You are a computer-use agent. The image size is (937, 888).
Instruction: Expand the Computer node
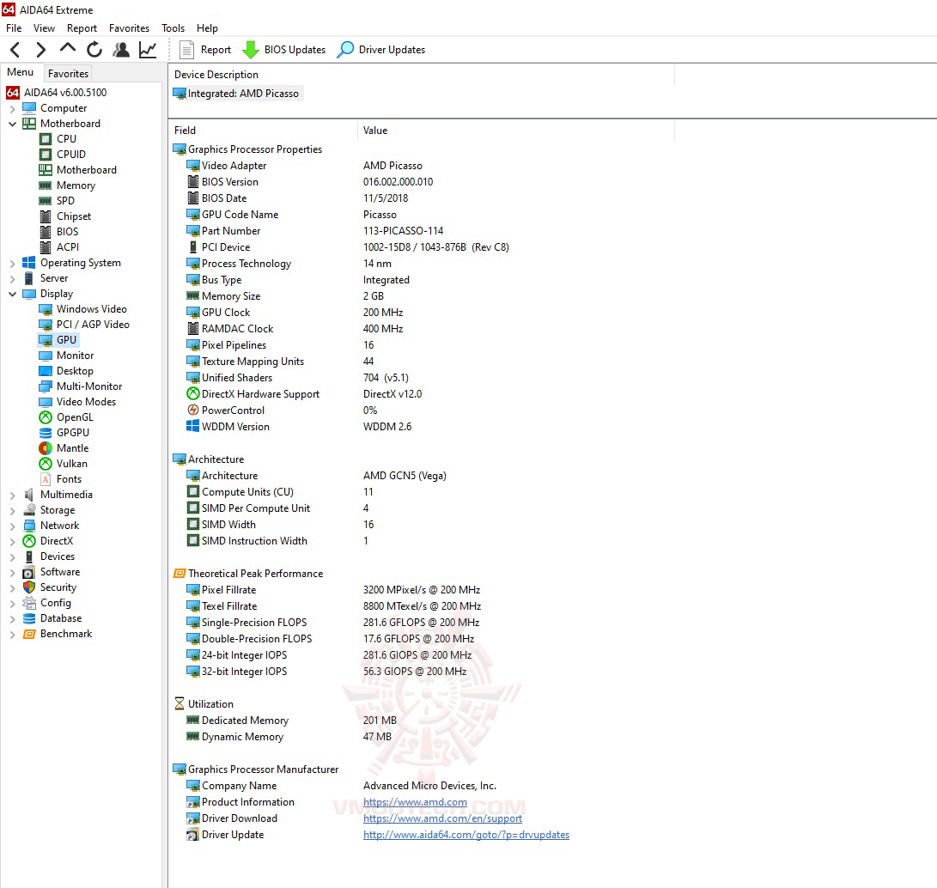point(13,109)
